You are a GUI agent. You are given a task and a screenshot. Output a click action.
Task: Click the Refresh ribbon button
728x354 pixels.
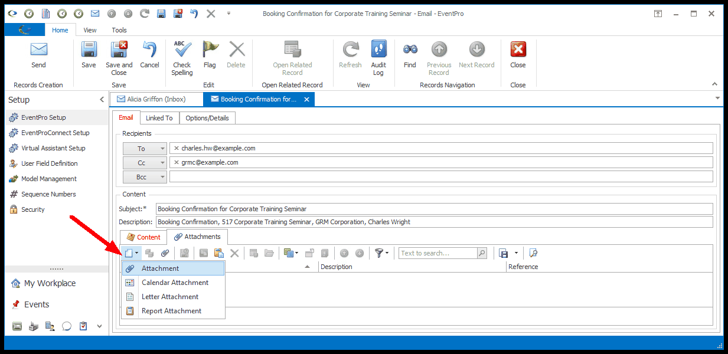coord(350,55)
